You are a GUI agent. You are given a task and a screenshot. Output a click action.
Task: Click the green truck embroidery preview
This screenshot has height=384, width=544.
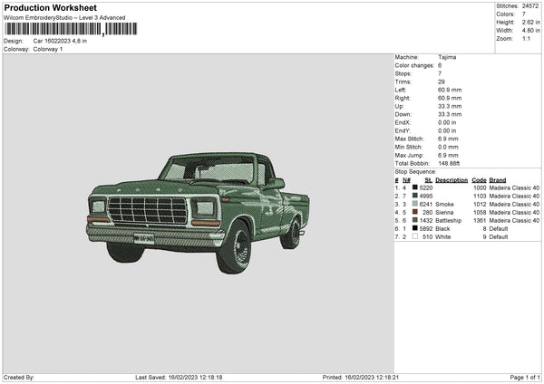(193, 210)
